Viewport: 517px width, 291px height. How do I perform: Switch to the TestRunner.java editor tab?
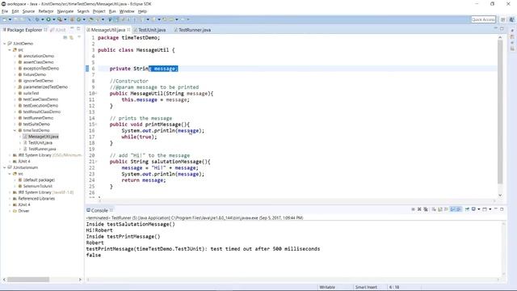click(x=192, y=30)
